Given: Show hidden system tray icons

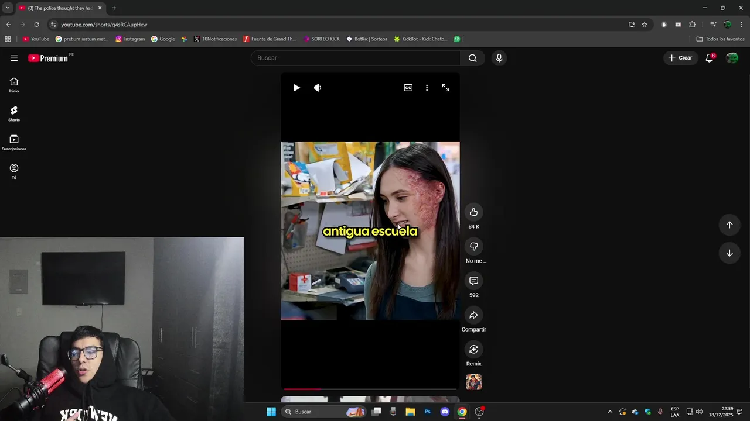Looking at the screenshot, I should tap(609, 412).
